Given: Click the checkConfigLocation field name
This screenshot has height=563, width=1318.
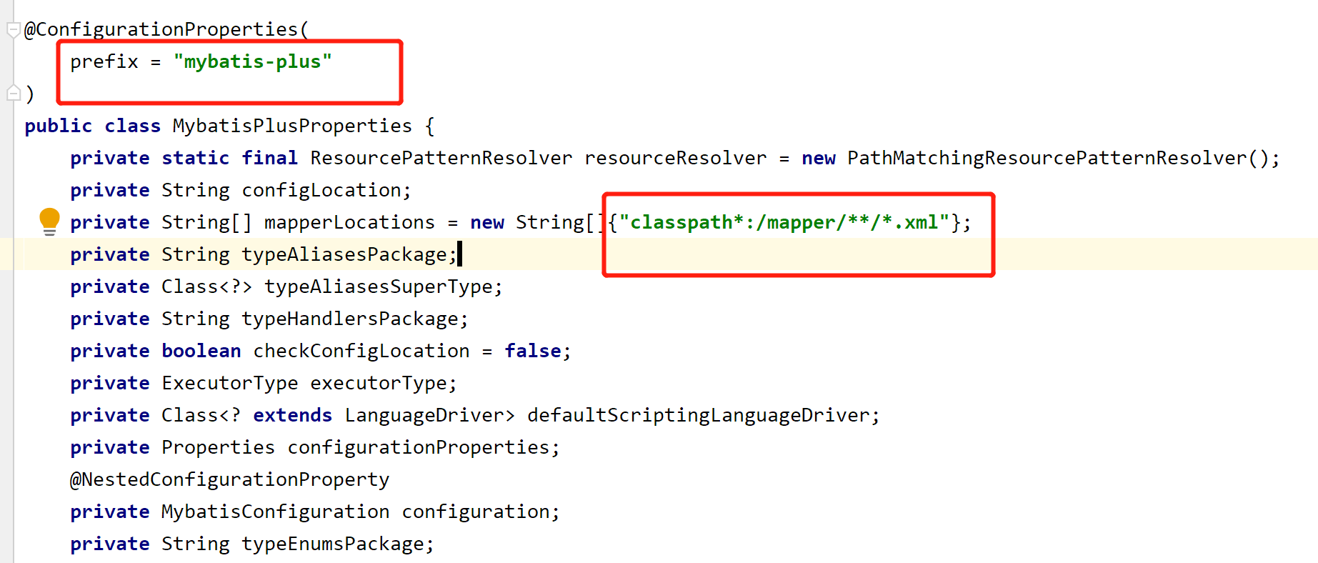Looking at the screenshot, I should [361, 351].
